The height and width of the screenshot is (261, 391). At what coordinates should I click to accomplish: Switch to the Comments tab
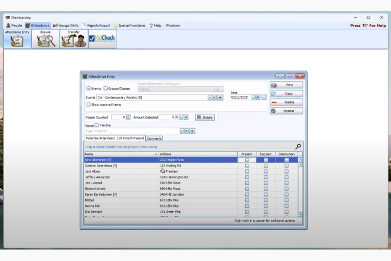point(154,139)
